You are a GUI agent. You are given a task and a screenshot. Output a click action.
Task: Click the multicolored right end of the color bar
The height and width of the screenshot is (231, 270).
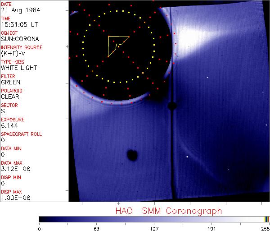coord(266,219)
